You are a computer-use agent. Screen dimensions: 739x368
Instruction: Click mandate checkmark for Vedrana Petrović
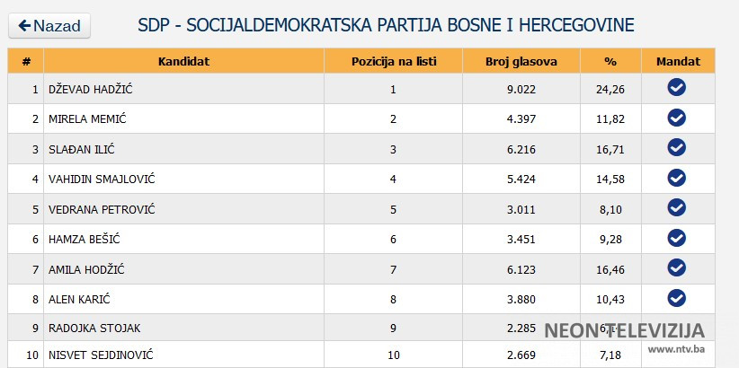click(677, 207)
